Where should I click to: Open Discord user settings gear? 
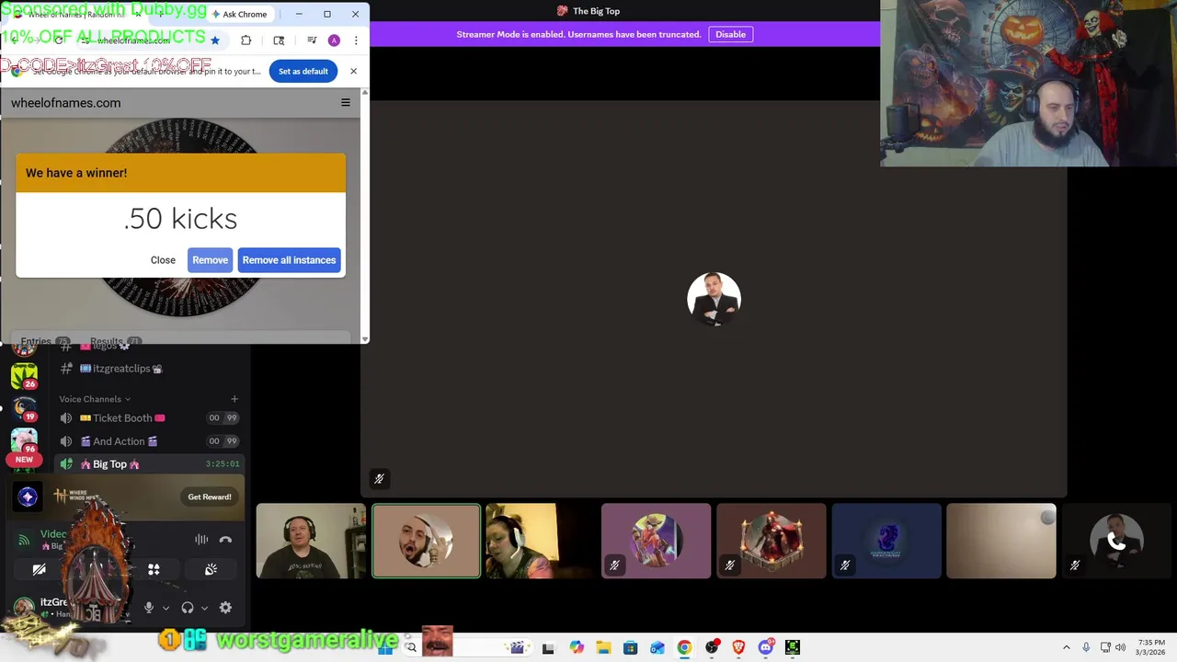[225, 608]
